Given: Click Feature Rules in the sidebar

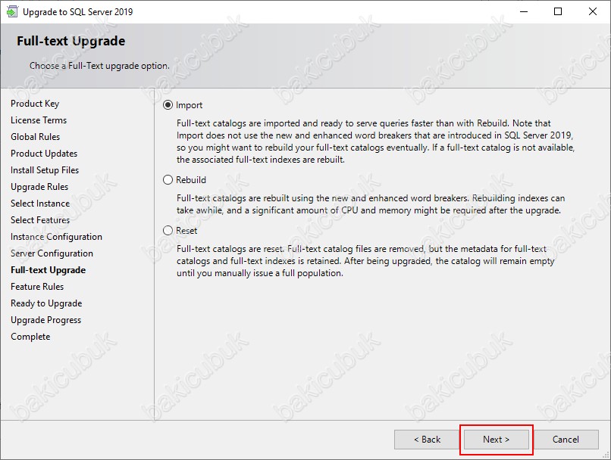Looking at the screenshot, I should tap(37, 287).
